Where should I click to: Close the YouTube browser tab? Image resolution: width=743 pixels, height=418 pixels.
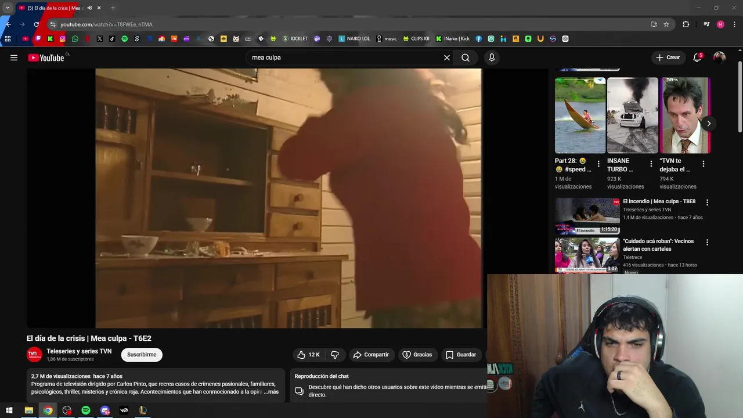coord(99,8)
